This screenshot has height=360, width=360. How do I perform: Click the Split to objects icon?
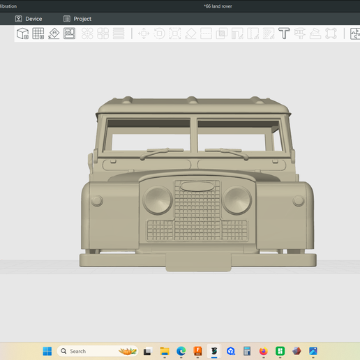[87, 33]
